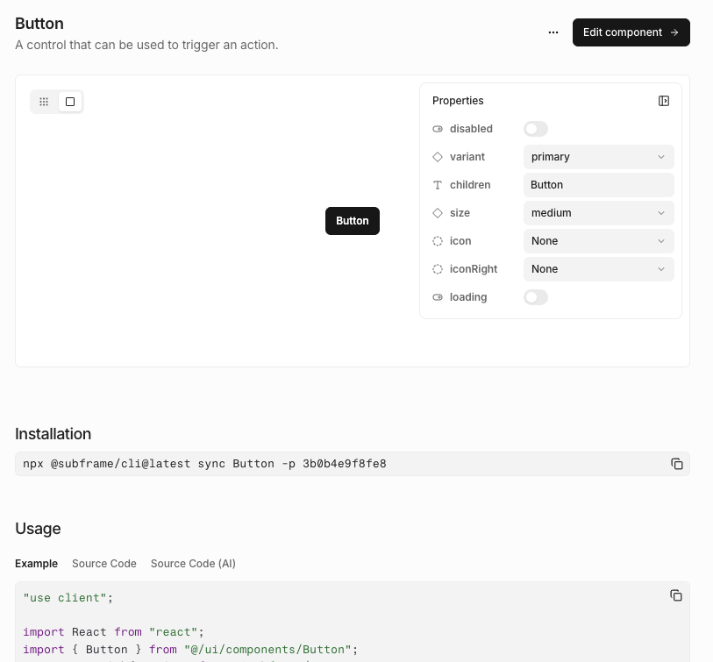Click the eye icon beside the disabled property
This screenshot has height=662, width=713.
tap(438, 129)
